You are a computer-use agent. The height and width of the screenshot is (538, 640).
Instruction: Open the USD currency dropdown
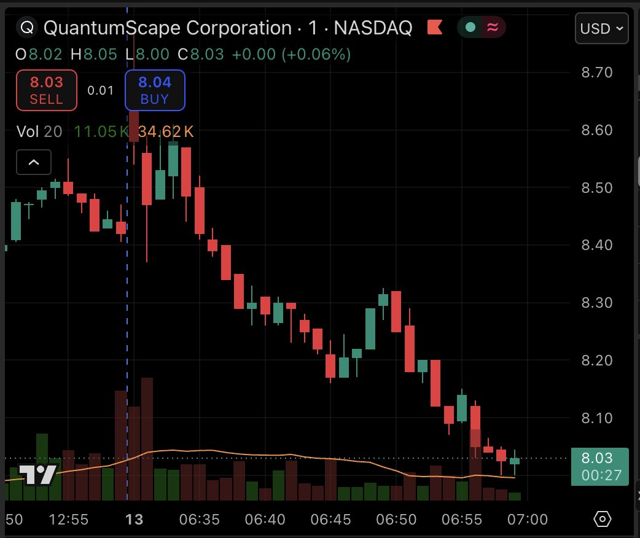coord(602,28)
